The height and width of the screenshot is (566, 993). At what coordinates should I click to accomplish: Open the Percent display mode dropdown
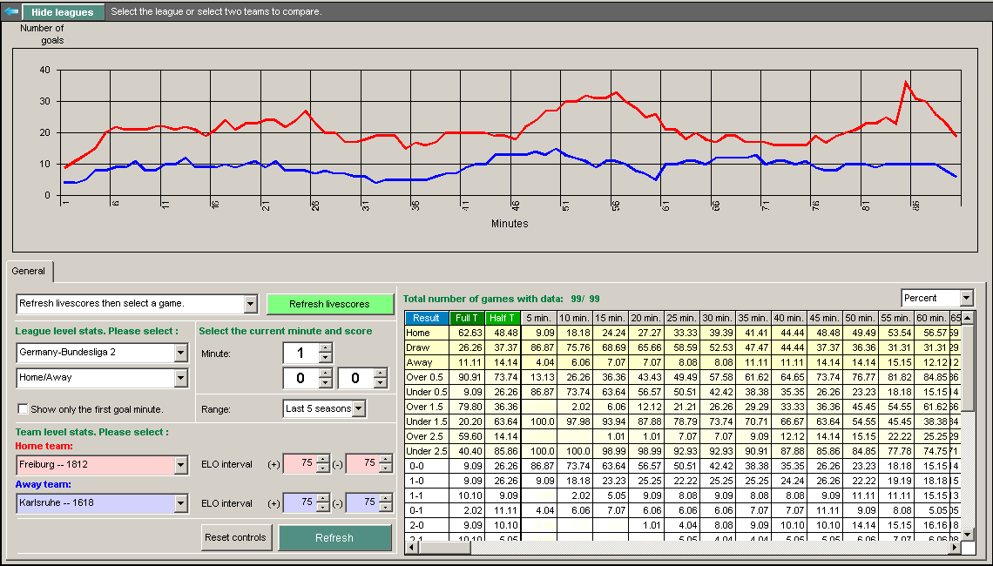pos(965,299)
